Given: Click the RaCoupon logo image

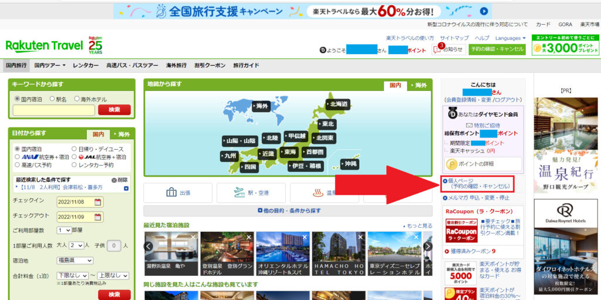Looking at the screenshot, I should [x=461, y=231].
